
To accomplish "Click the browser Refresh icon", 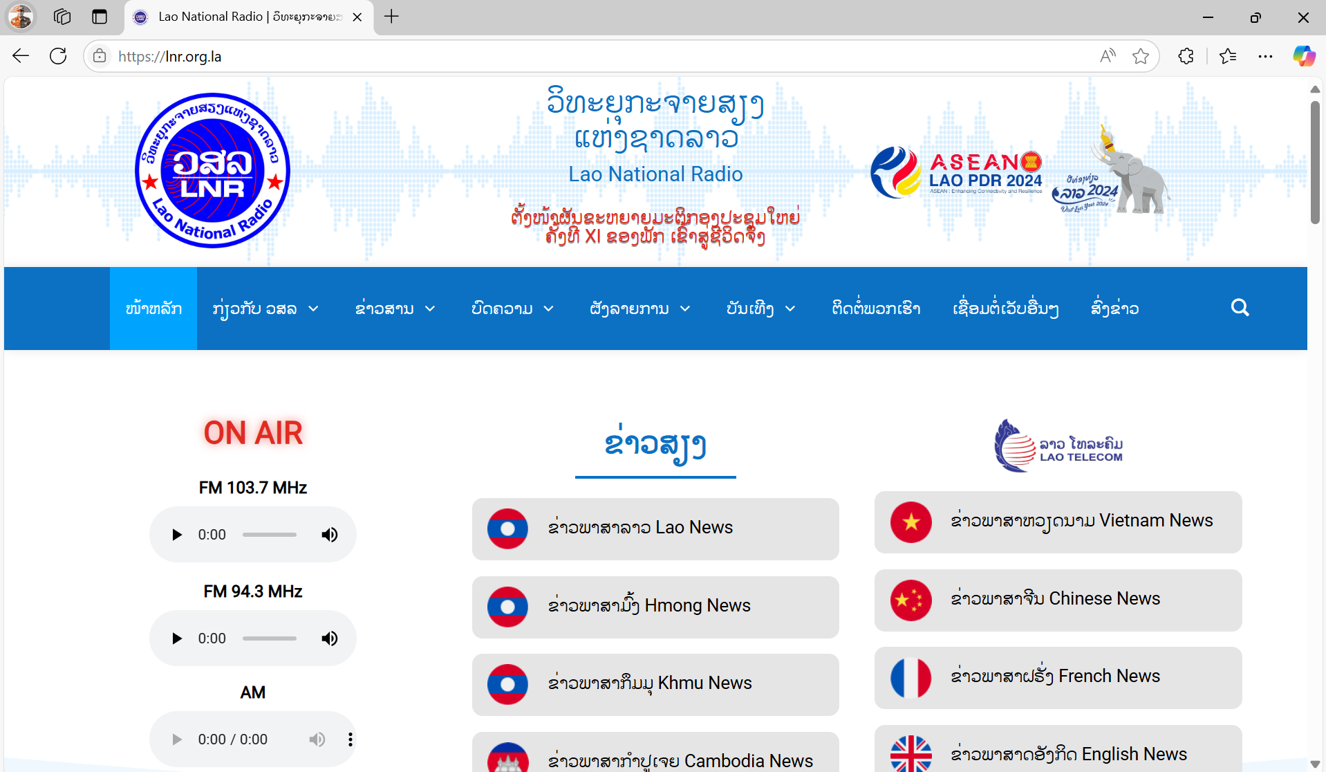I will [x=59, y=56].
